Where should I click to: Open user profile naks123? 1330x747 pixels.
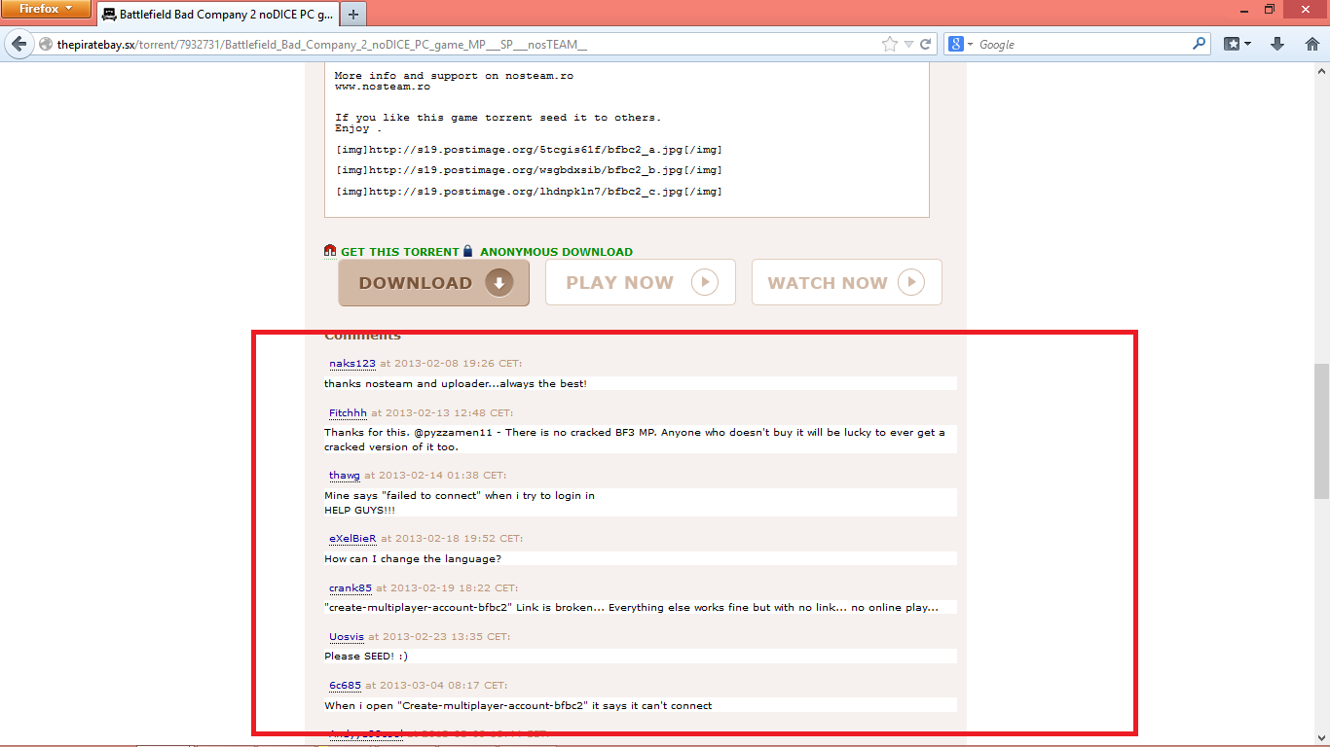(x=352, y=364)
